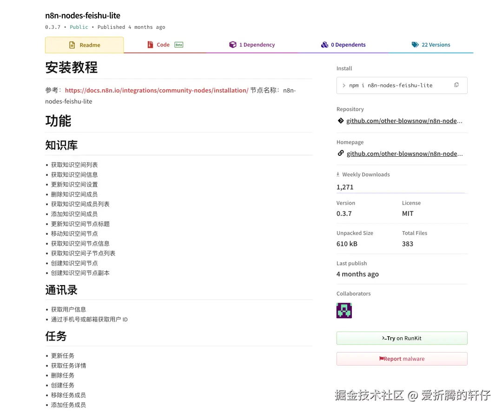Click the Dependents cubes icon

(324, 45)
